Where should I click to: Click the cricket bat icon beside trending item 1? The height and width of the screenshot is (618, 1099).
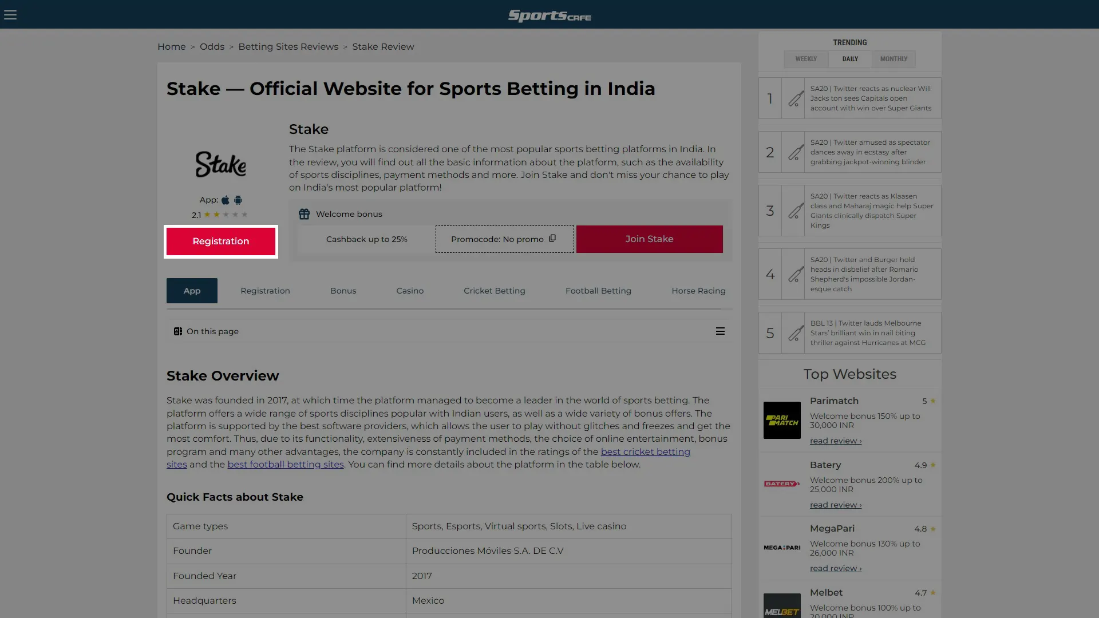click(x=795, y=98)
